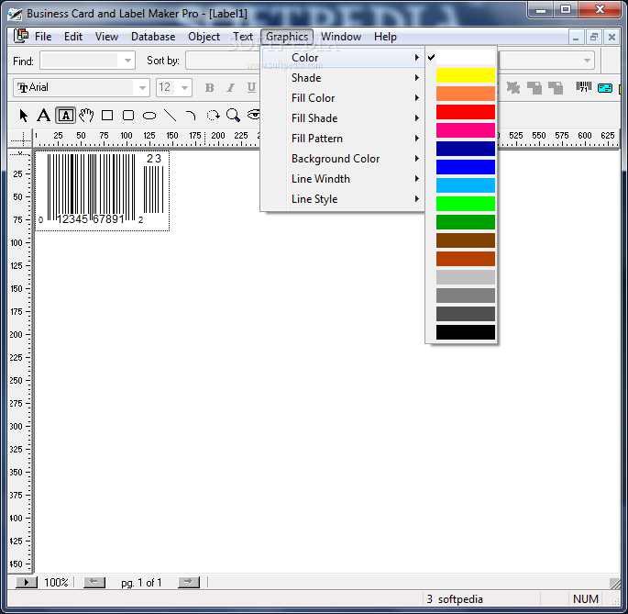Open the dropdown right of the color palette
The width and height of the screenshot is (628, 614).
(x=587, y=61)
